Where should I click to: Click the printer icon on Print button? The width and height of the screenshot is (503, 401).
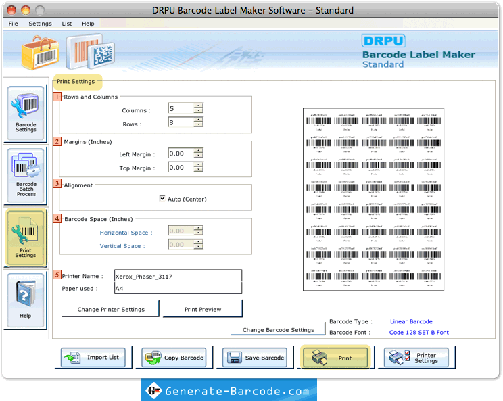click(x=320, y=357)
